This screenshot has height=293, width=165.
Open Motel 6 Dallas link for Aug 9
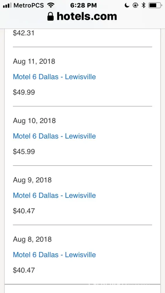pyautogui.click(x=55, y=195)
